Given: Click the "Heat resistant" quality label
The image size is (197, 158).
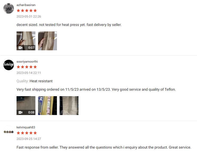Looking at the screenshot, I should [x=41, y=81].
